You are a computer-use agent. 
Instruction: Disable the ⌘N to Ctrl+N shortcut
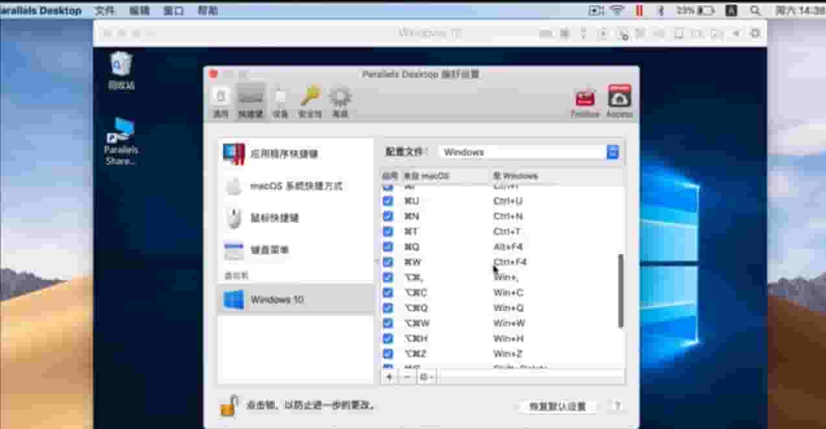tap(388, 216)
